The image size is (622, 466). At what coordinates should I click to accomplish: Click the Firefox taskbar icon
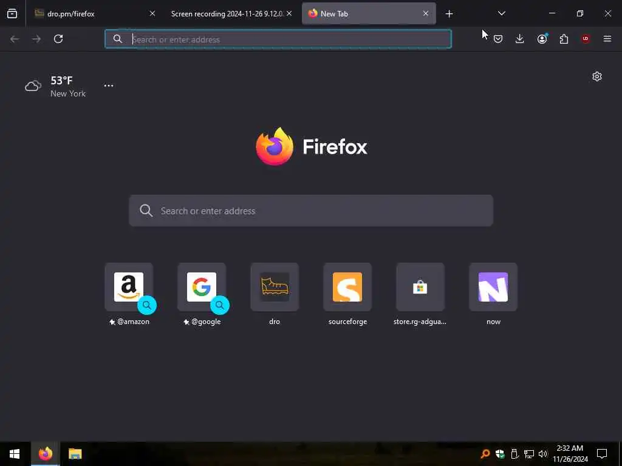tap(45, 454)
